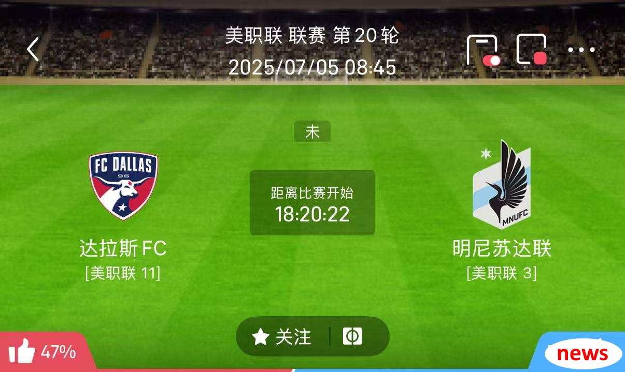Tap the screen record icon with red square
The width and height of the screenshot is (625, 372).
[532, 50]
